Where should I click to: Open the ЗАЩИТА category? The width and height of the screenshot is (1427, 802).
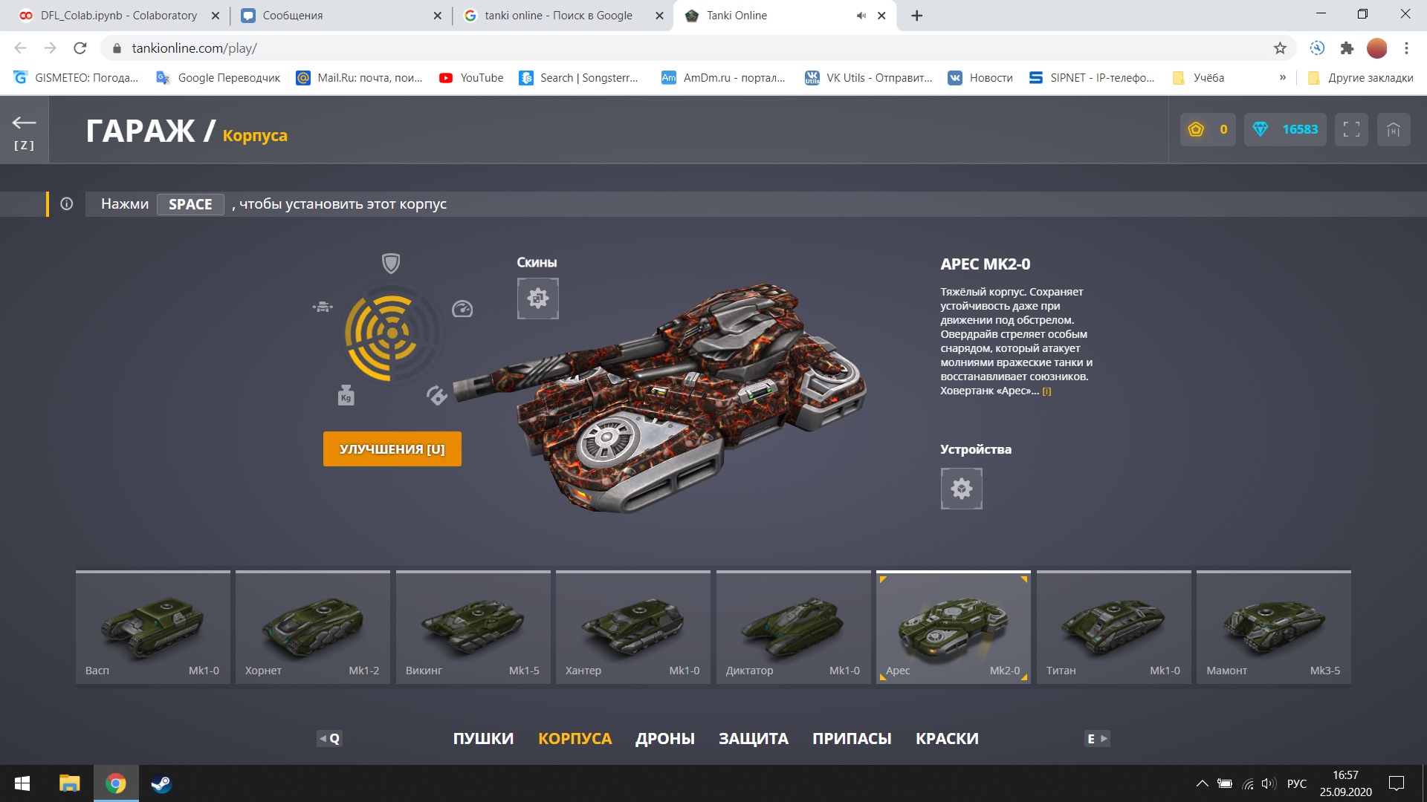tap(753, 738)
